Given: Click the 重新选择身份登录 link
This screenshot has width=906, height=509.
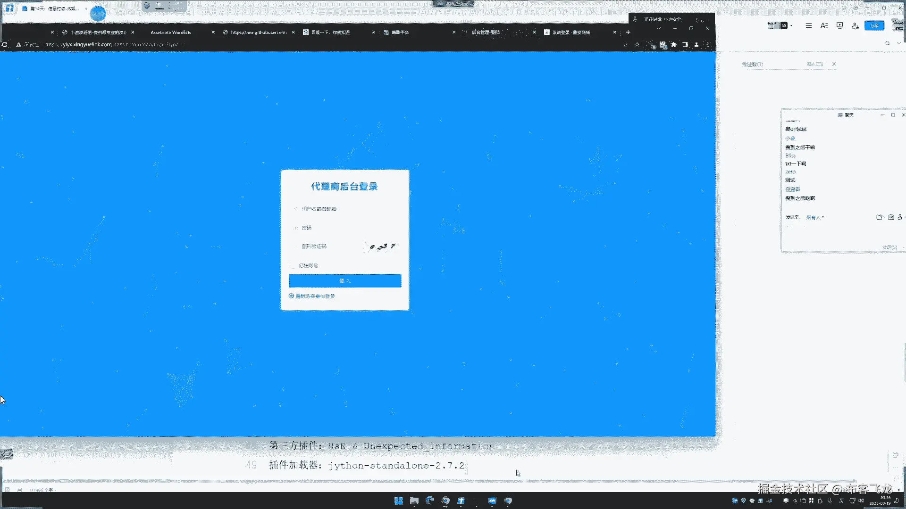Looking at the screenshot, I should tap(315, 296).
